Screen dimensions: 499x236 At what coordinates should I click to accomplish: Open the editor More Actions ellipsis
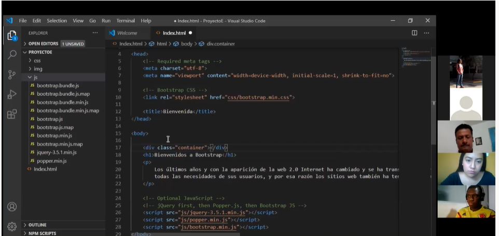click(426, 33)
